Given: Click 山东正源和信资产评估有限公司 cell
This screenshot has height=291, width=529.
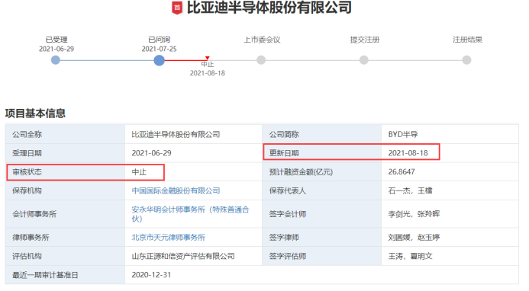Looking at the screenshot, I should (193, 256).
